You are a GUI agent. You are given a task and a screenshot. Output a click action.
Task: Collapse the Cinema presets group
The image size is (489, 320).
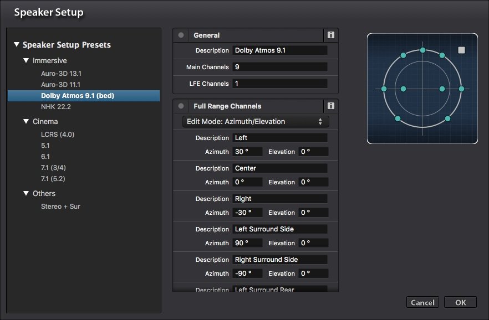tap(26, 121)
